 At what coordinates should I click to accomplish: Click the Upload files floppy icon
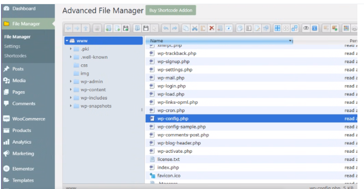126,28
